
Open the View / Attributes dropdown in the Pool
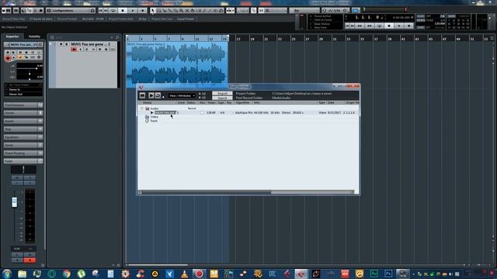tap(181, 95)
